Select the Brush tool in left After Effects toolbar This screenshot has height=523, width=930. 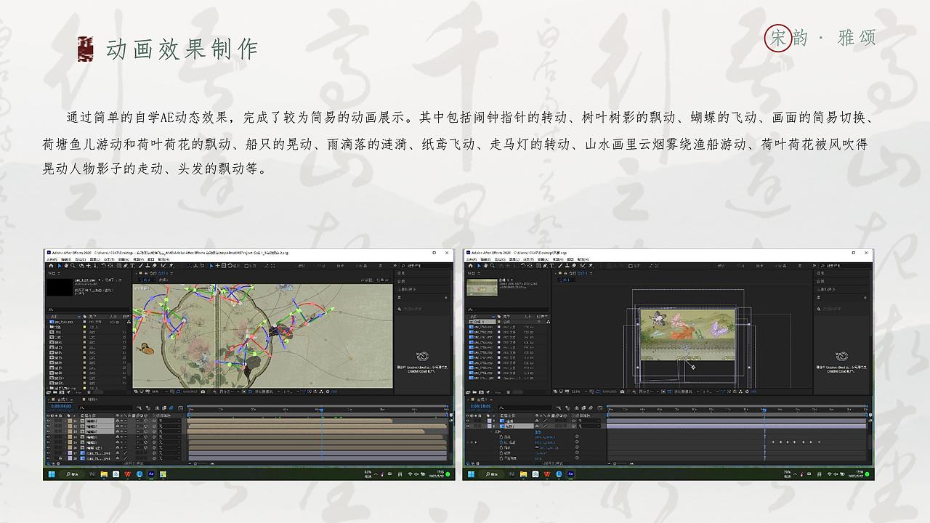pos(140,266)
